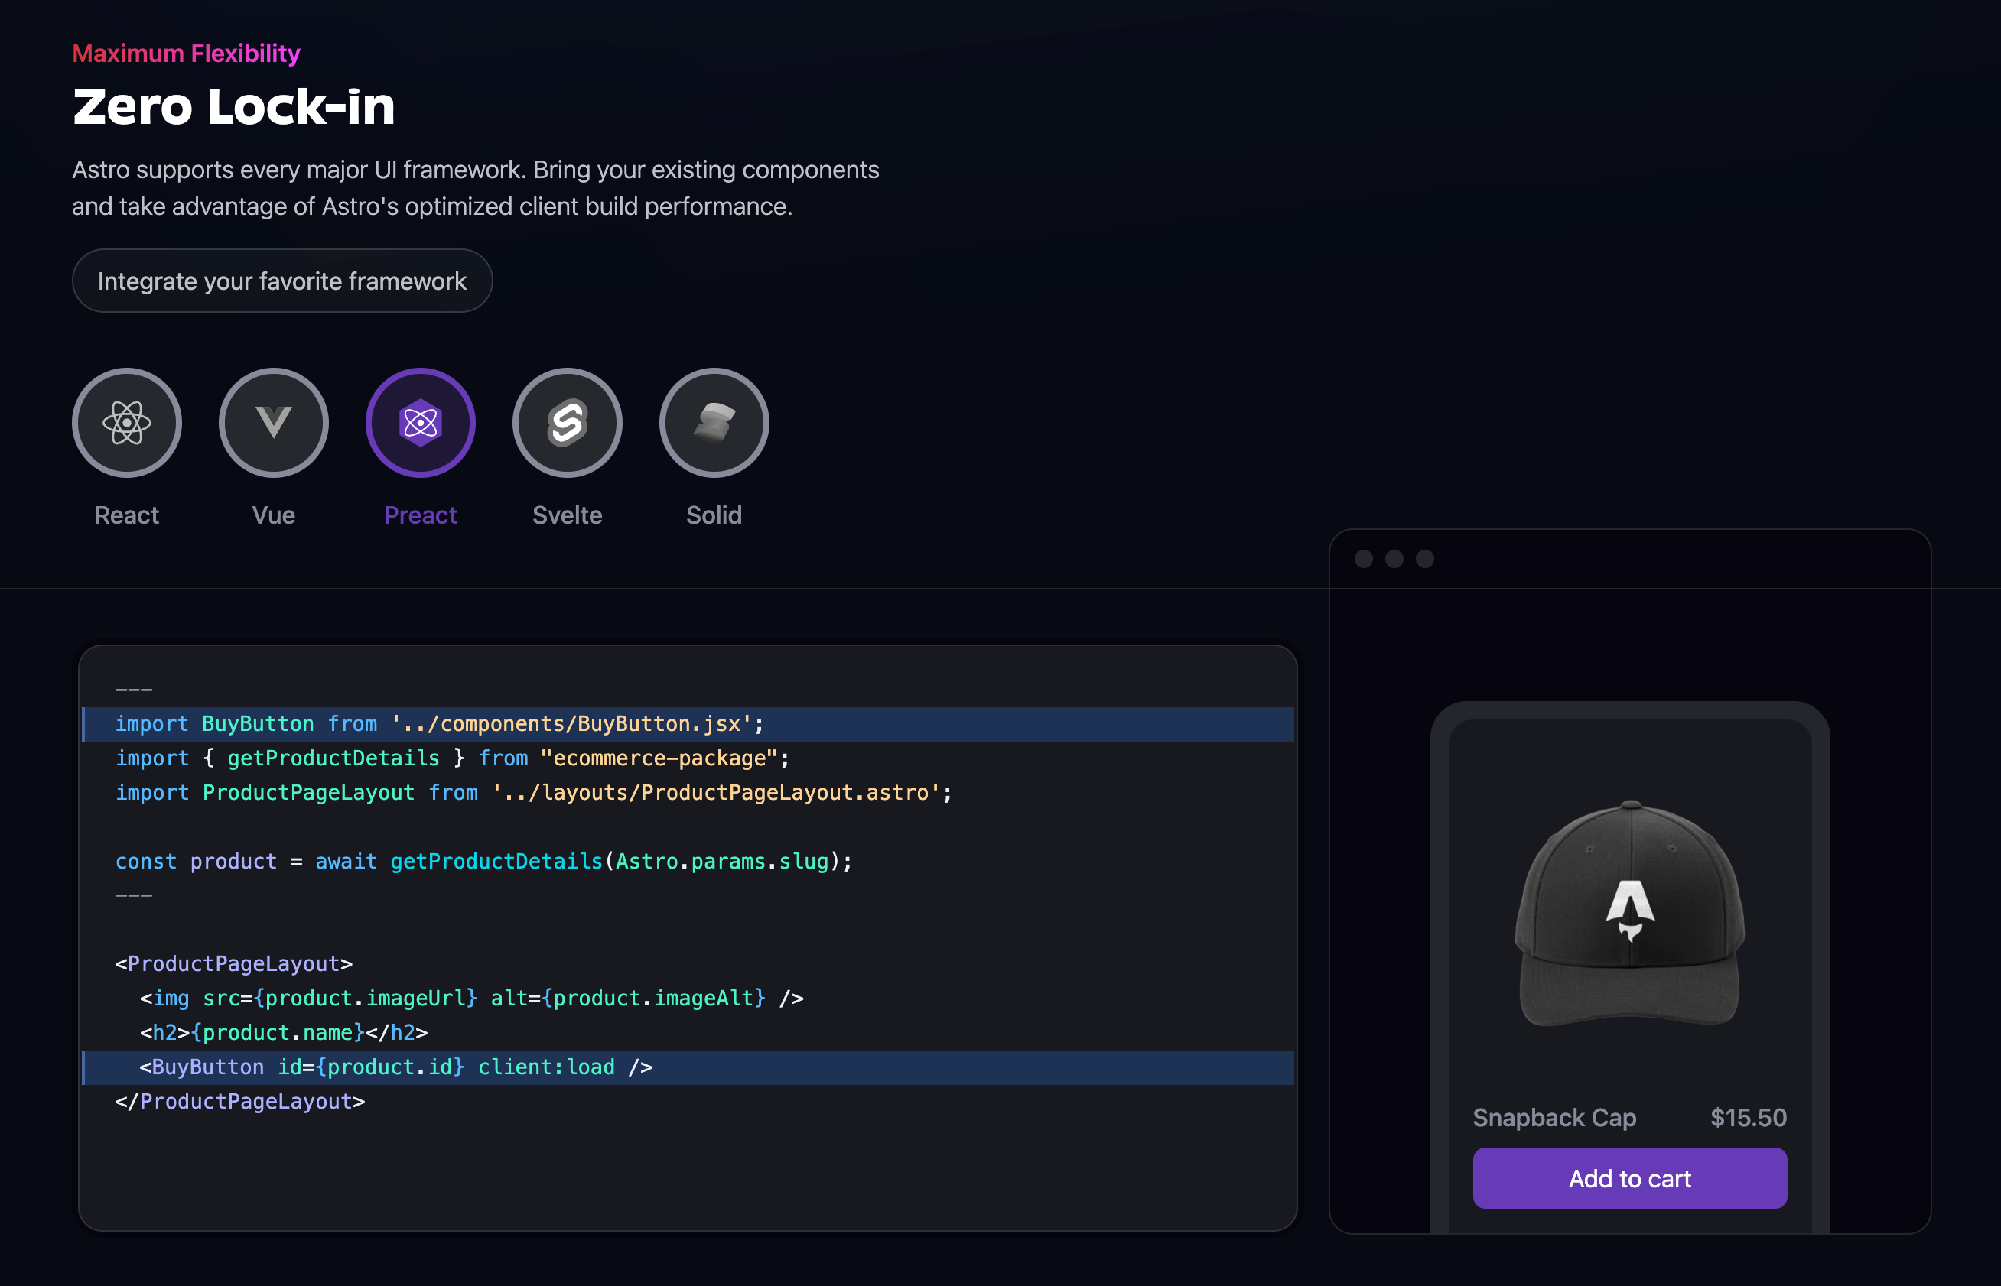This screenshot has width=2001, height=1286.
Task: Click the Preact text label
Action: 420,515
